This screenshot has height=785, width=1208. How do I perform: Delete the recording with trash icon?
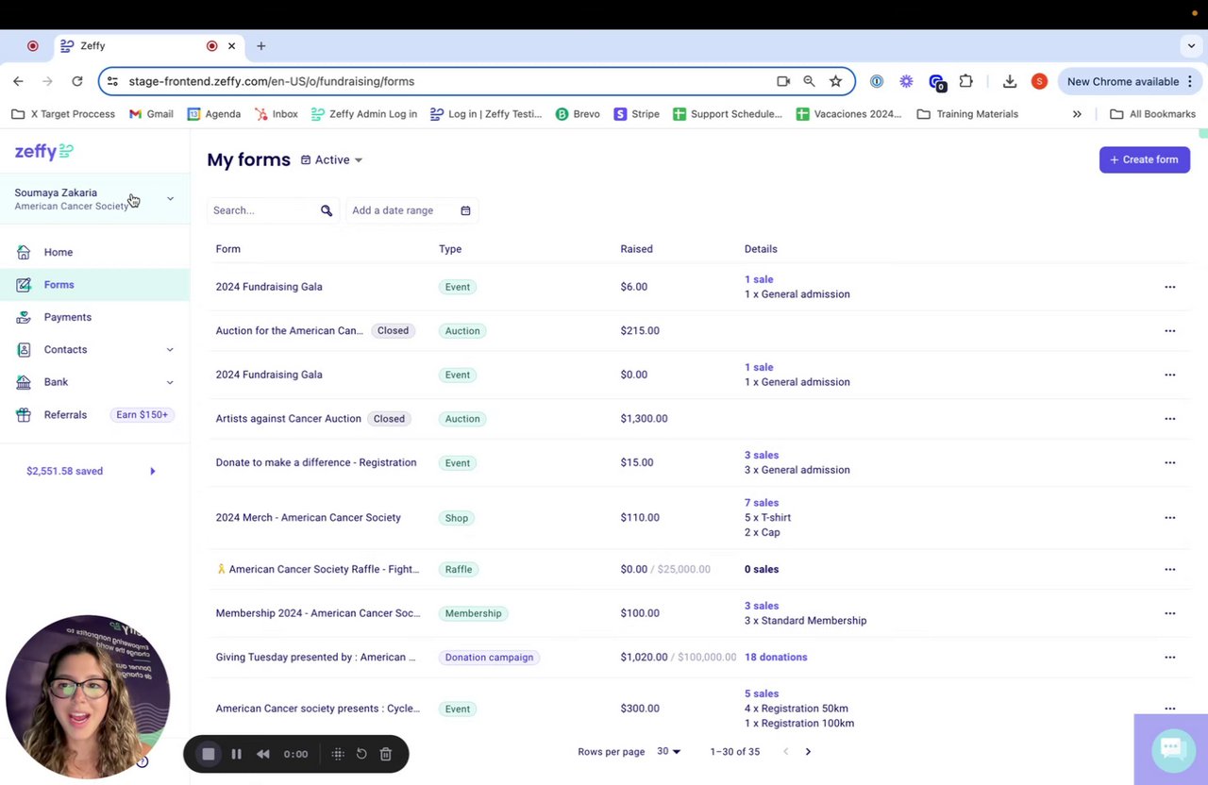[385, 754]
